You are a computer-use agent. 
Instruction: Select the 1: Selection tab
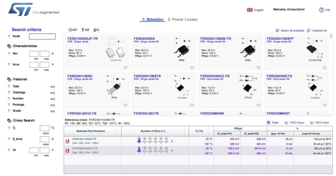[x=152, y=19]
